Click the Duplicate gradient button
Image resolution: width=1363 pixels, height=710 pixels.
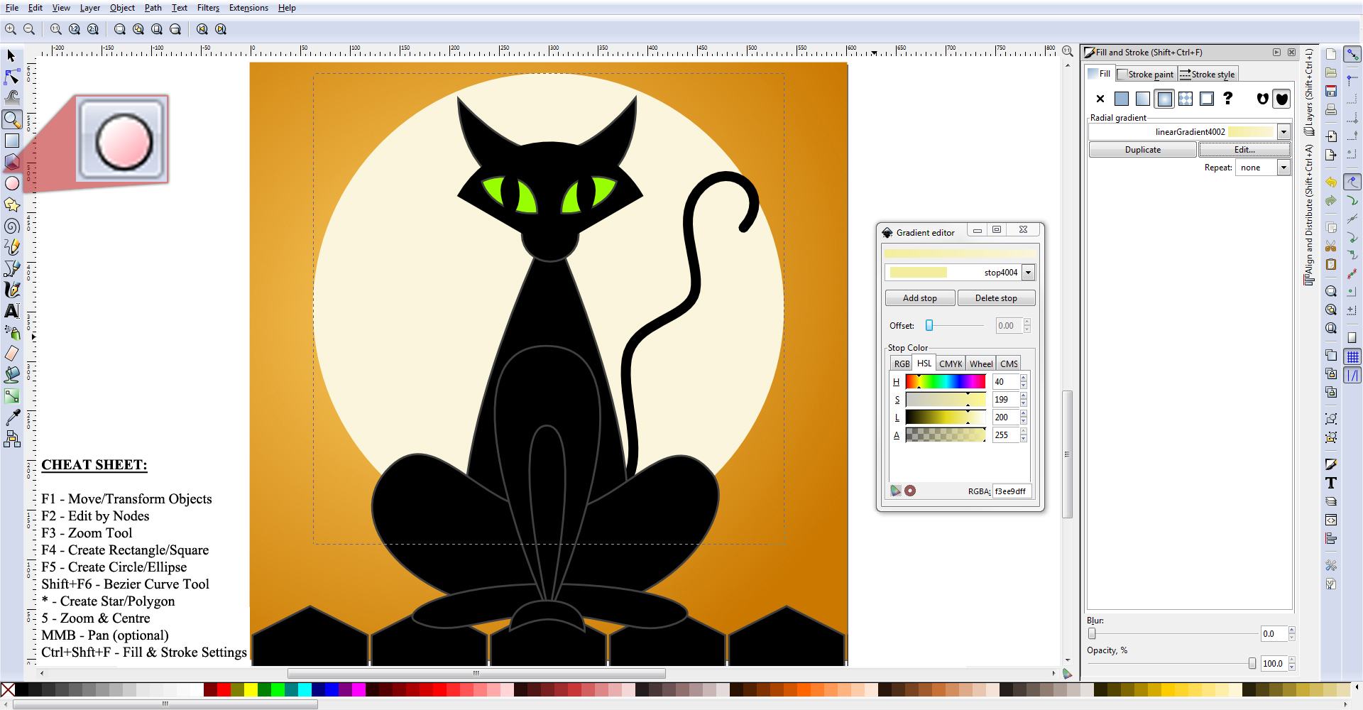tap(1143, 150)
